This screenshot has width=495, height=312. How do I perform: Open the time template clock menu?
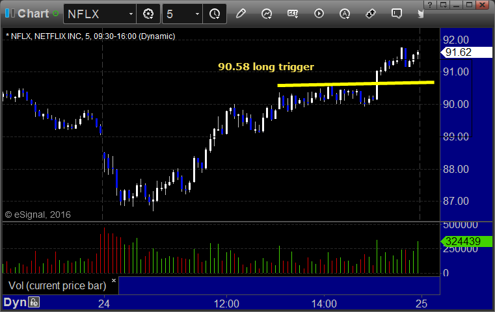click(x=215, y=14)
